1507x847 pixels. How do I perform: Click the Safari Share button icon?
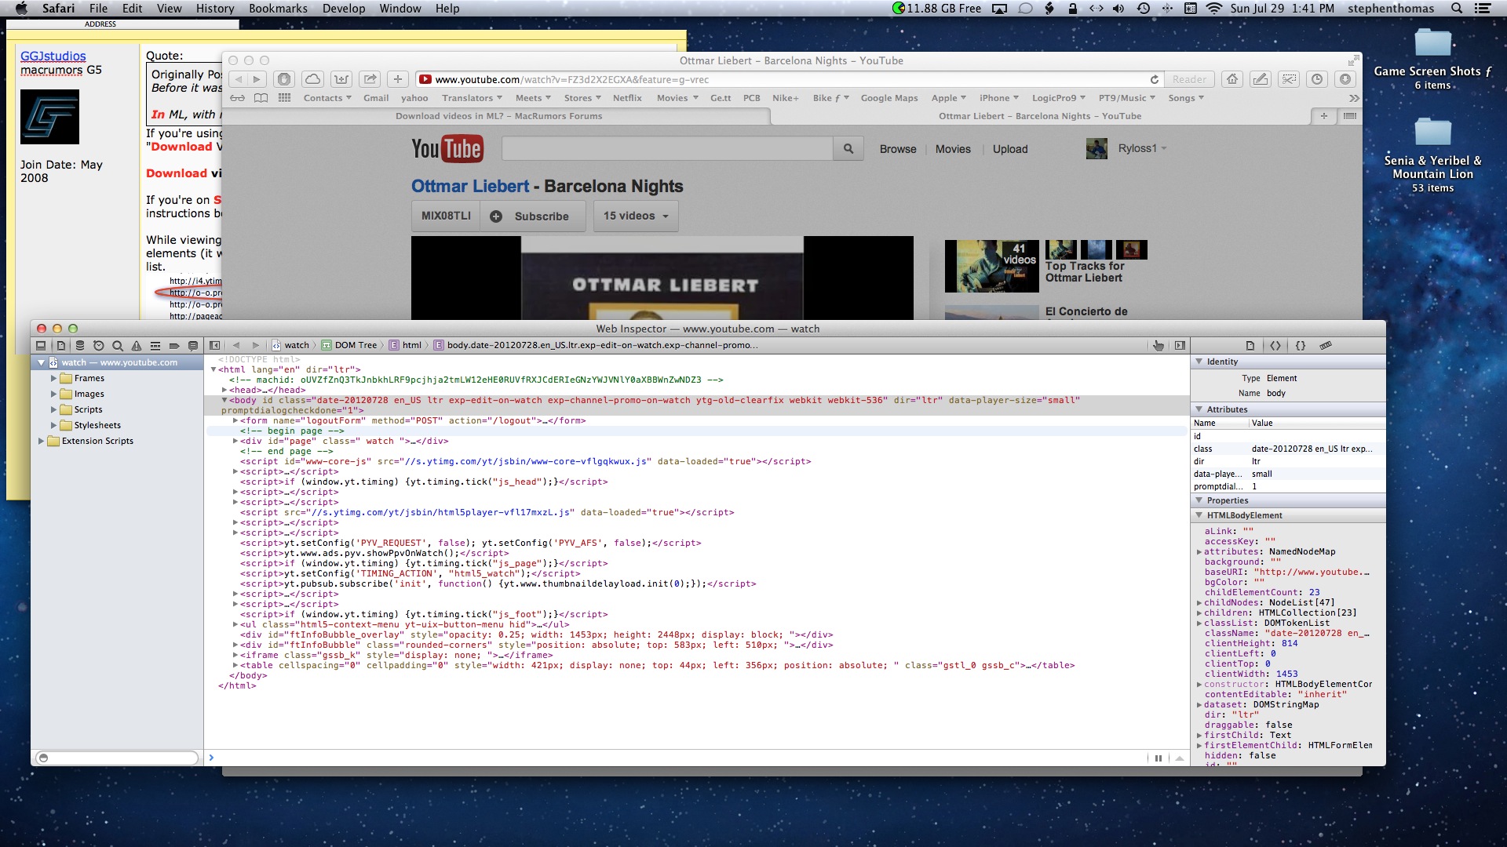click(370, 79)
